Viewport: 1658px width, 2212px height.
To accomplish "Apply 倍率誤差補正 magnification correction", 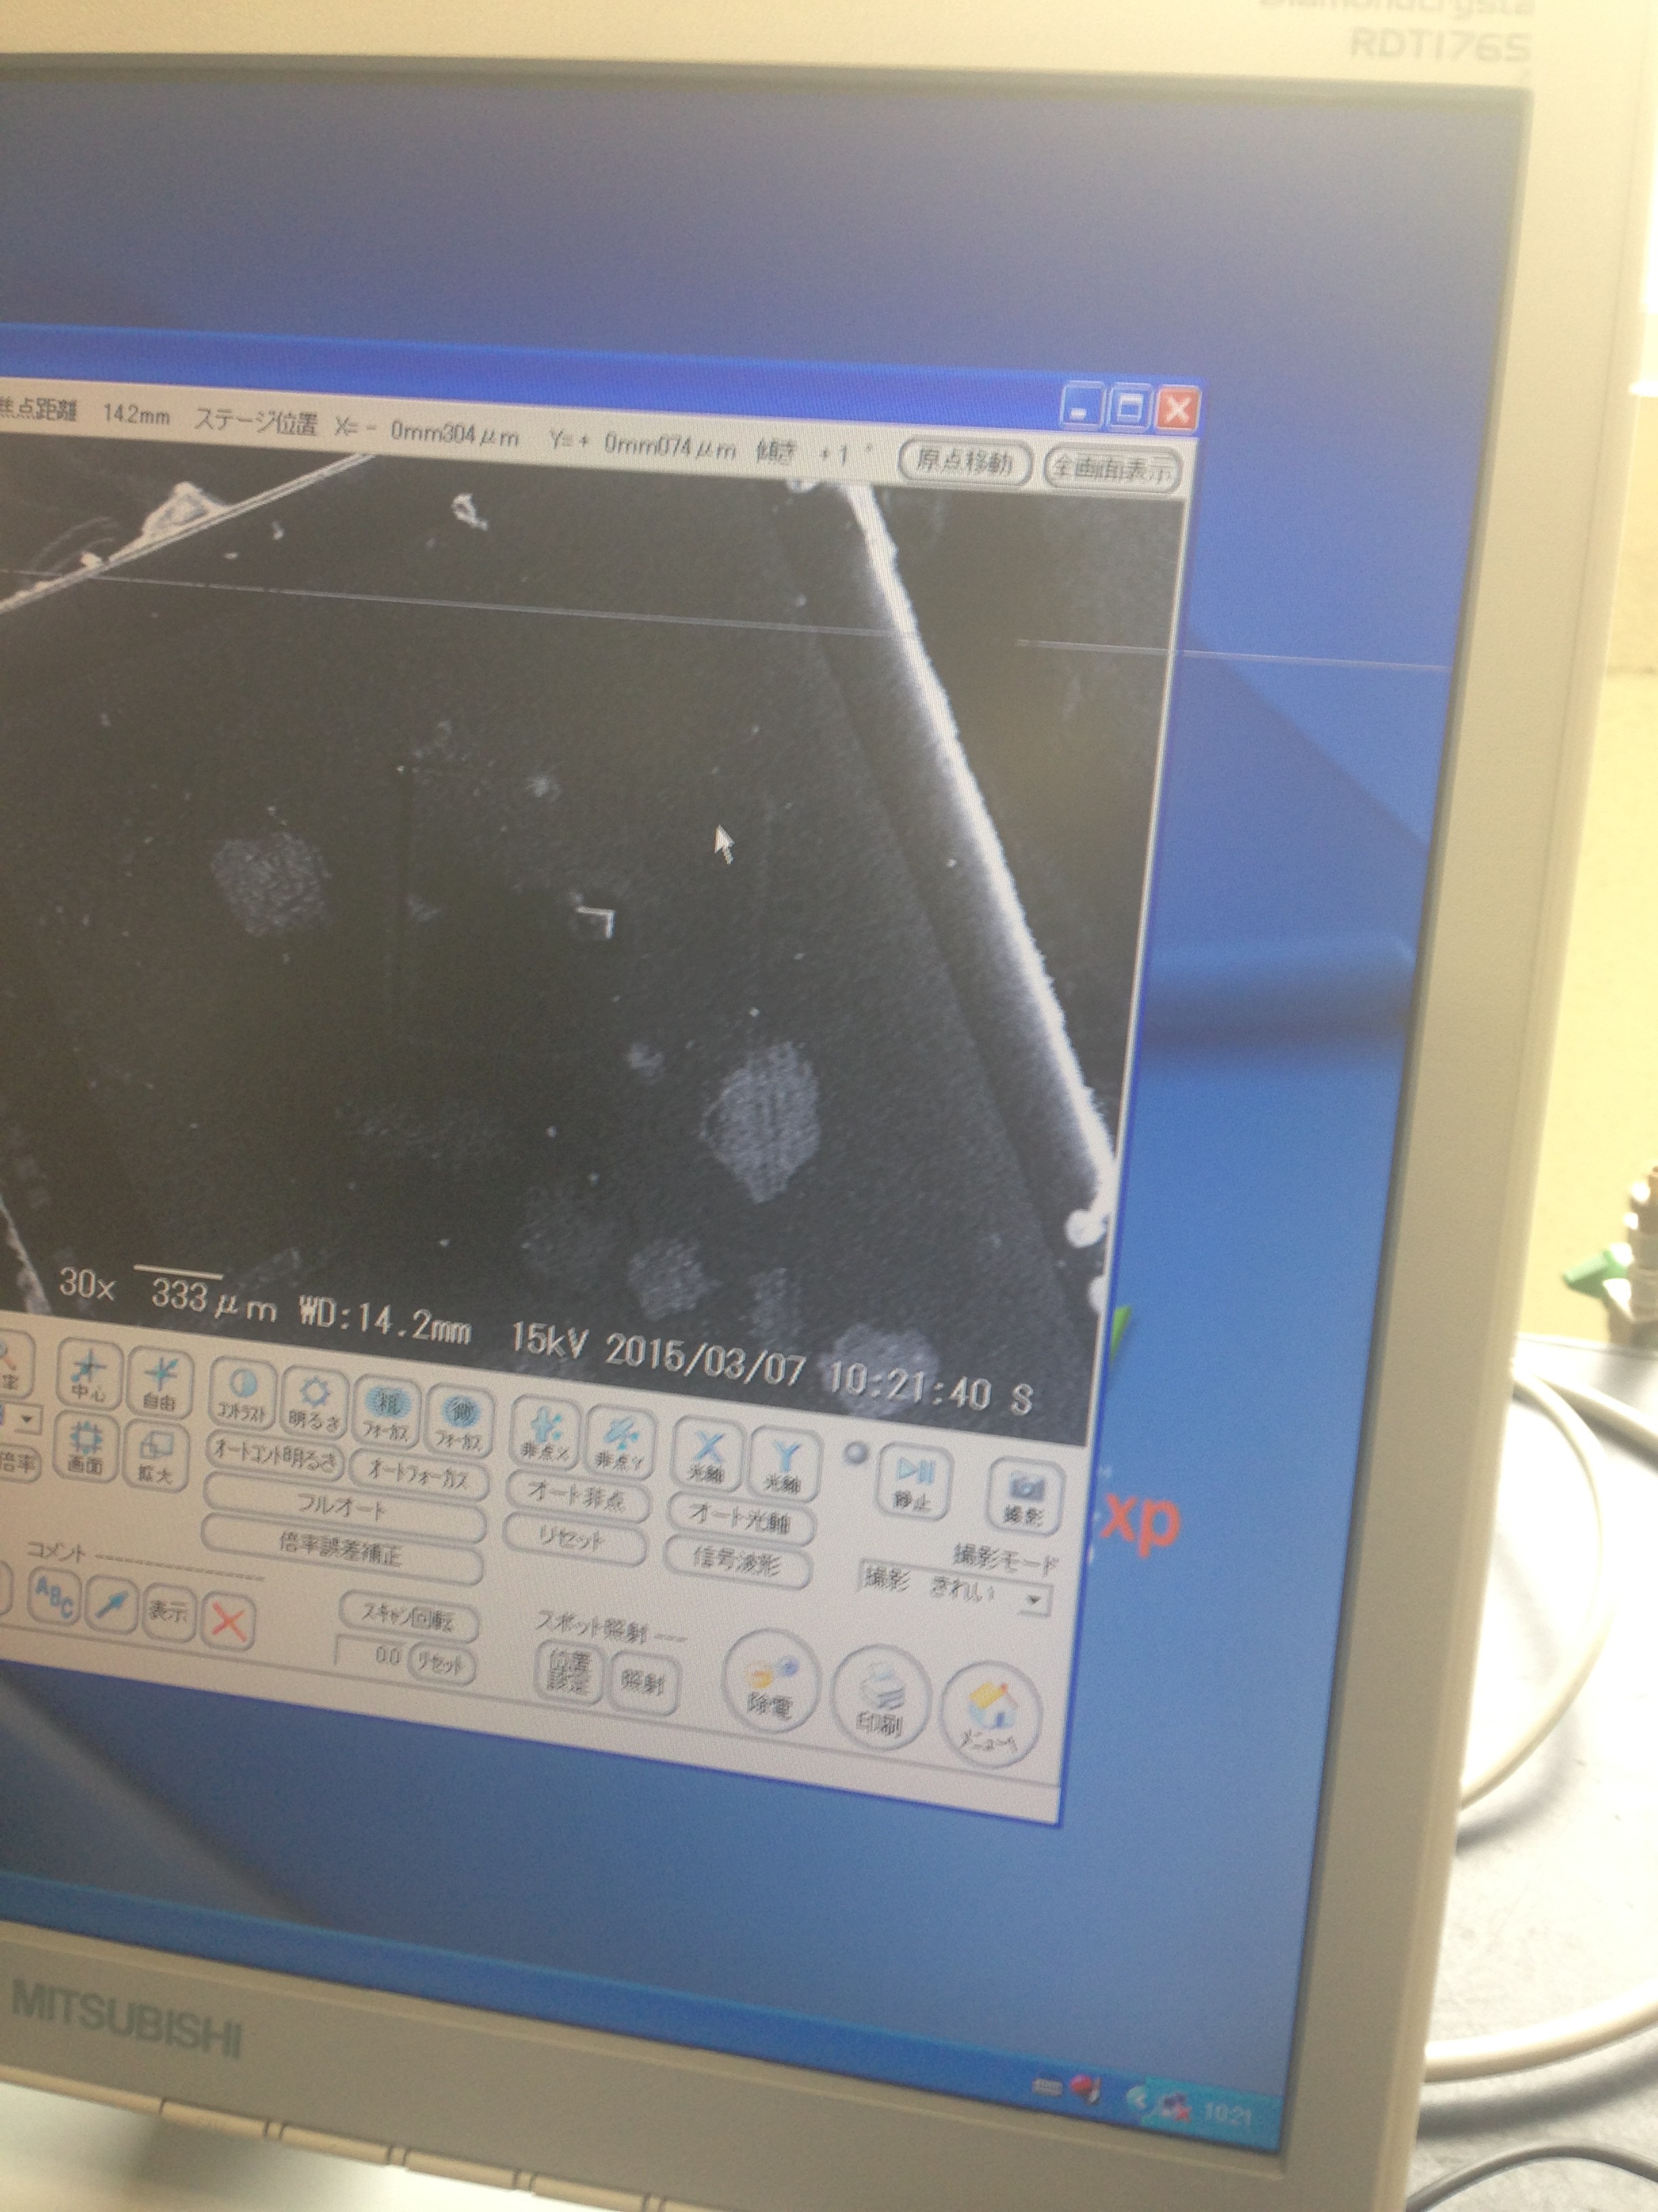I will (x=342, y=1549).
